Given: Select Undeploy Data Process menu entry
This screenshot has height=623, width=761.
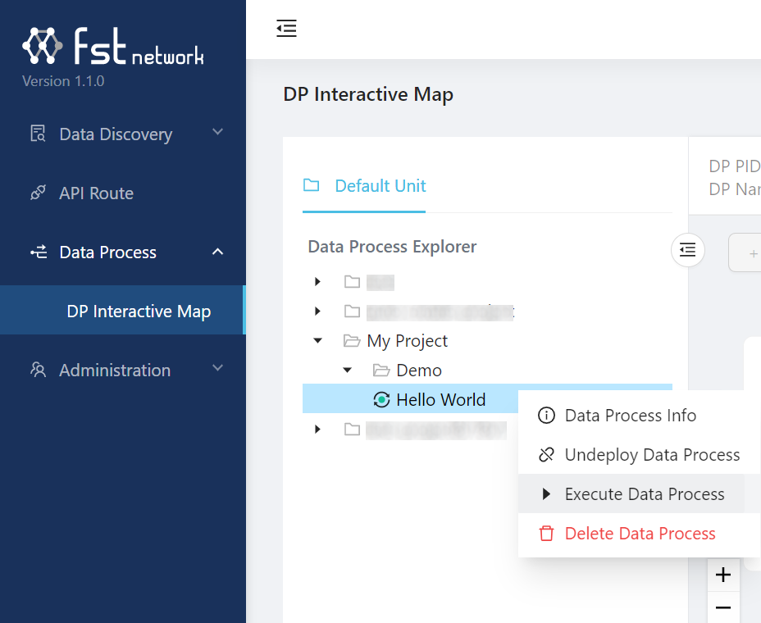Looking at the screenshot, I should pos(651,455).
